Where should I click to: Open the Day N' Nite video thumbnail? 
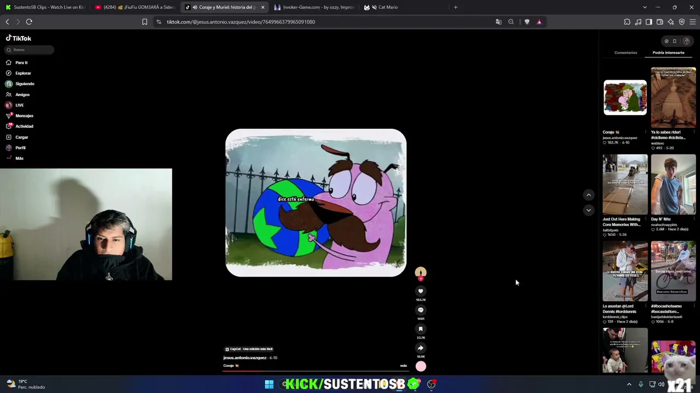[x=673, y=184]
